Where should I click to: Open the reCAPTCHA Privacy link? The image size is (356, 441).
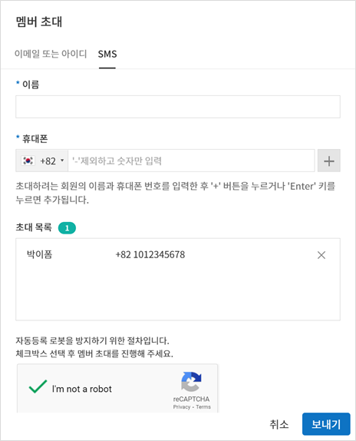(x=182, y=407)
